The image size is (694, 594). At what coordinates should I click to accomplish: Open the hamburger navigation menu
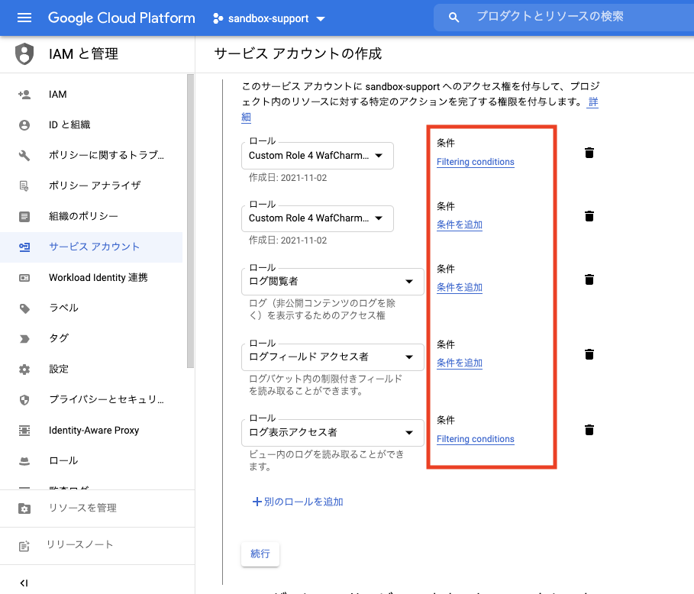point(24,18)
